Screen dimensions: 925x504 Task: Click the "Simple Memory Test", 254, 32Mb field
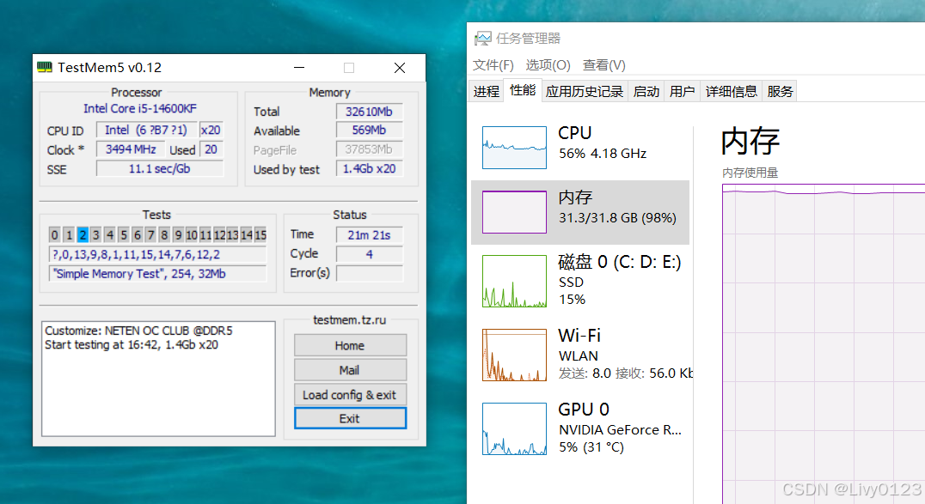tap(157, 274)
